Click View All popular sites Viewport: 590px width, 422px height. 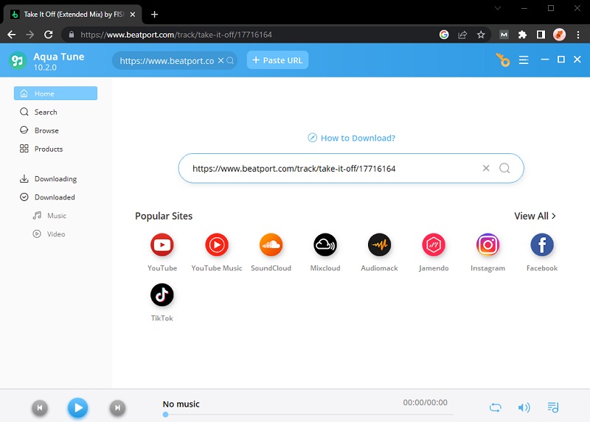coord(535,216)
